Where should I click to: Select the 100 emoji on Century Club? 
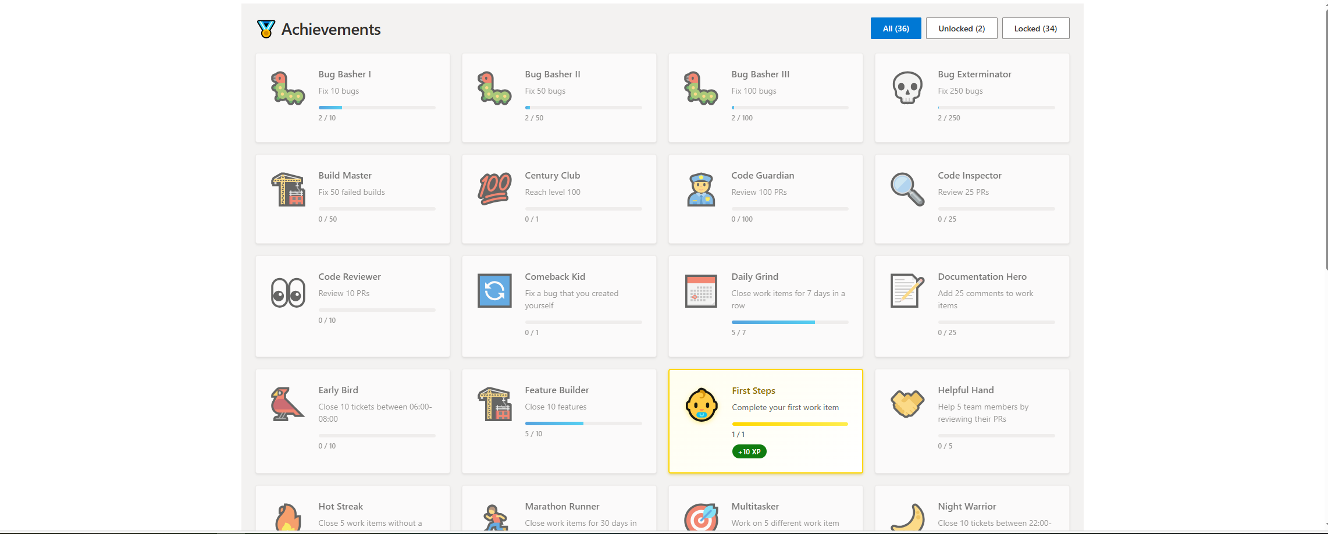coord(494,189)
